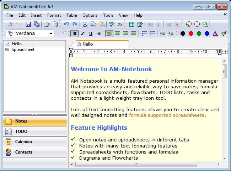
Task: Click the Print icon
Action: pos(47,24)
